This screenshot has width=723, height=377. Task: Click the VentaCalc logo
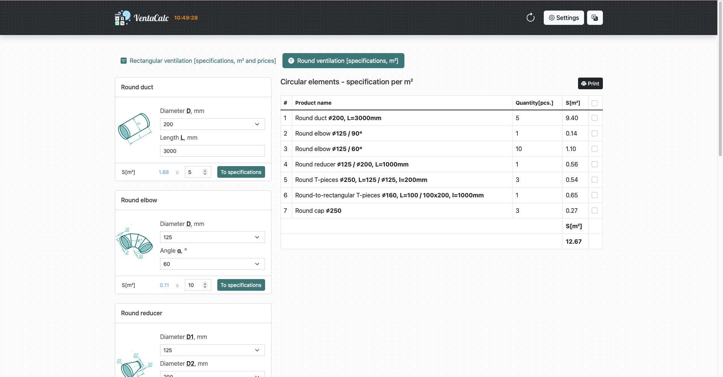142,17
